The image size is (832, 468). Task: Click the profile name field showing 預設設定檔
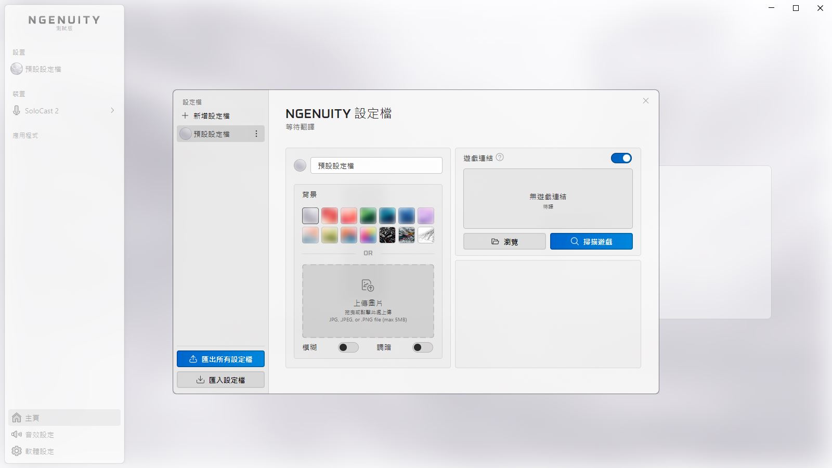376,165
